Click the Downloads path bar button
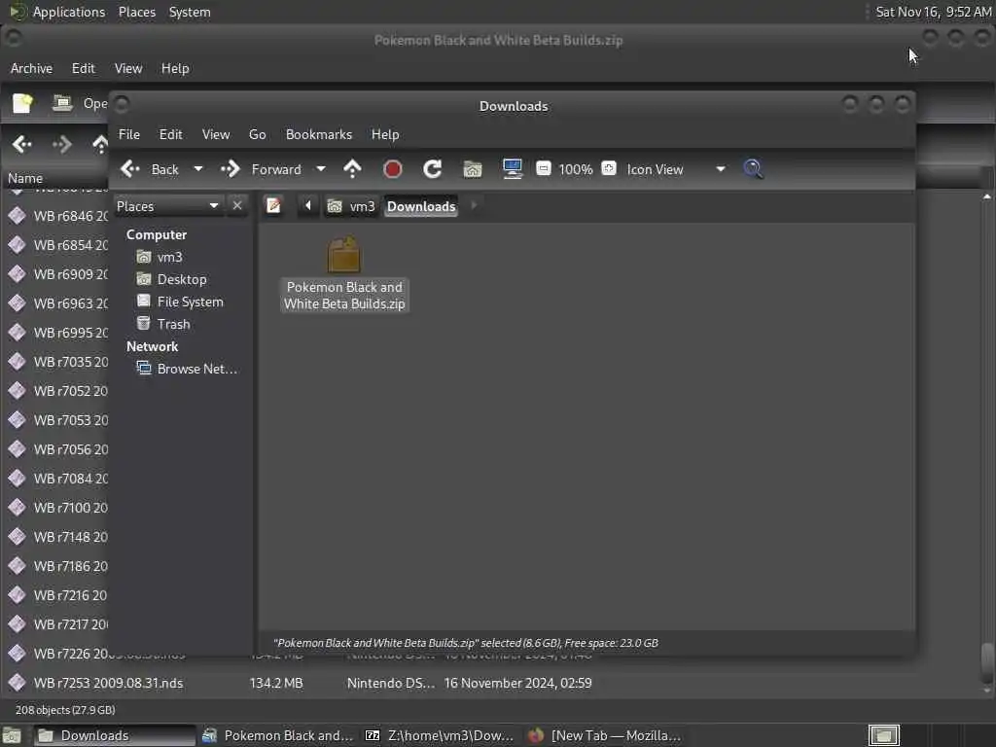The height and width of the screenshot is (747, 996). click(421, 206)
